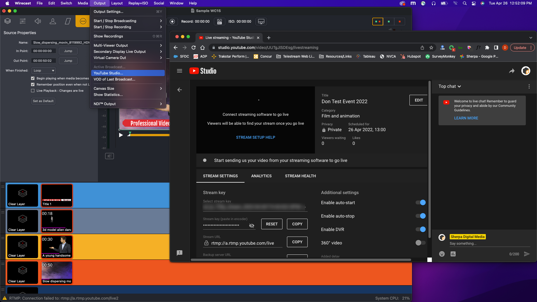537x302 pixels.
Task: Bookmark this page with star icon
Action: coord(431,48)
